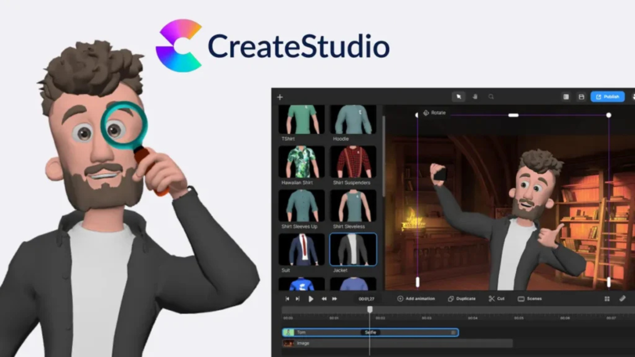This screenshot has height=357, width=635.
Task: Click the fast forward playback button
Action: point(334,299)
